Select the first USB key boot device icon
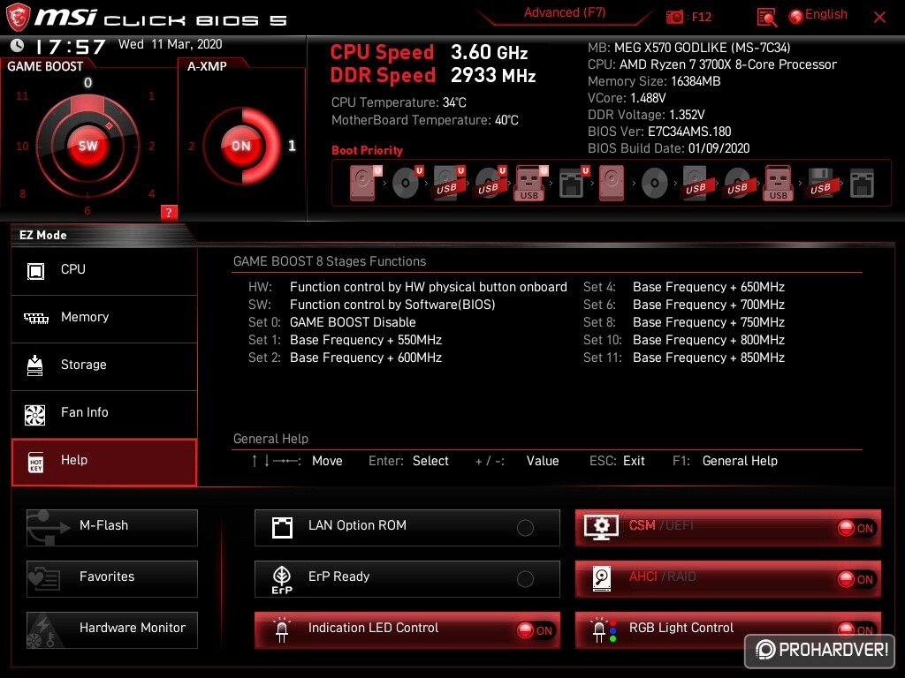Screen dimensions: 905x678 pos(530,184)
